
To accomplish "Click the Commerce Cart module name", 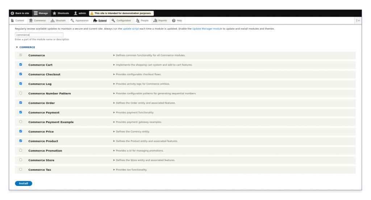I will pos(41,65).
